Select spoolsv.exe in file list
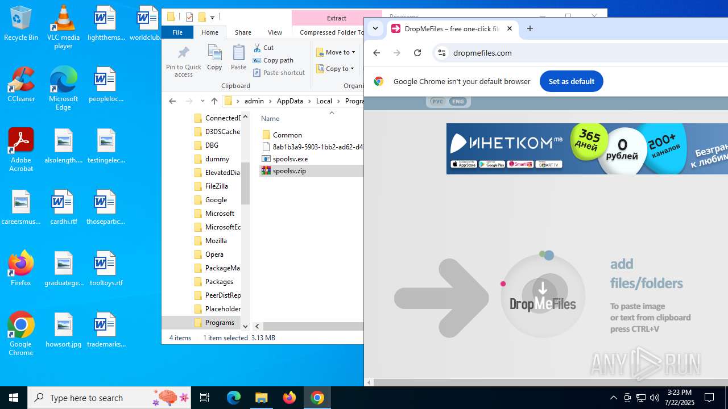 point(290,159)
